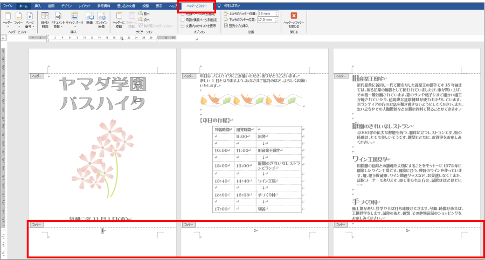Click page number 3 in third footer
Screen dimensions: 485x260
(407, 230)
